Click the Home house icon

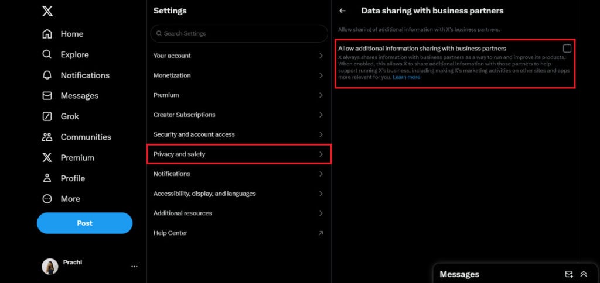click(x=47, y=34)
